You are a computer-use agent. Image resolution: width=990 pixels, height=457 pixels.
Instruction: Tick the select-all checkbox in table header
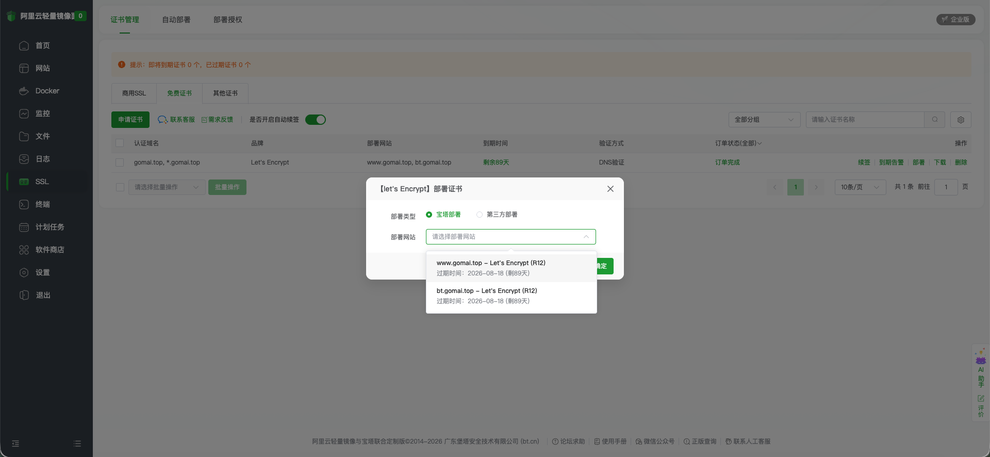click(120, 143)
